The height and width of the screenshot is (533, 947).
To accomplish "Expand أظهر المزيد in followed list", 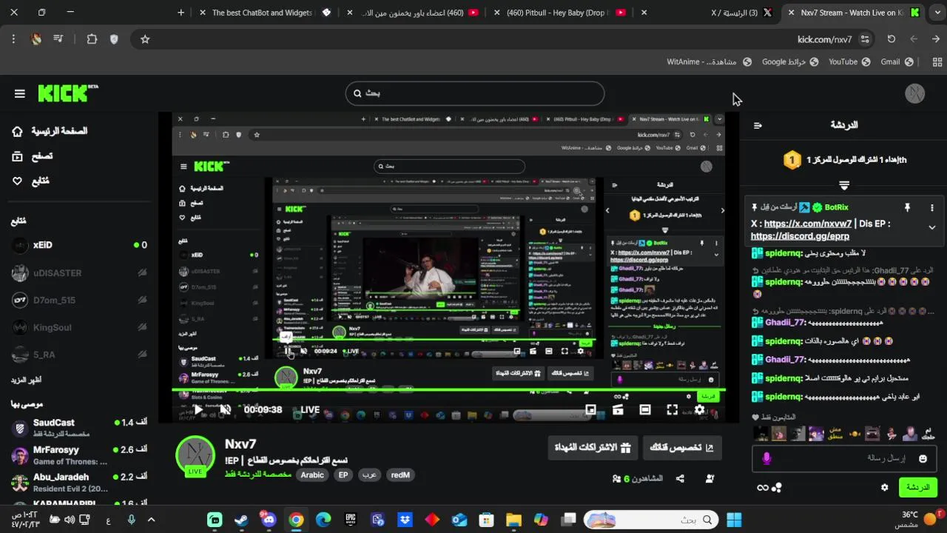I will coord(26,380).
